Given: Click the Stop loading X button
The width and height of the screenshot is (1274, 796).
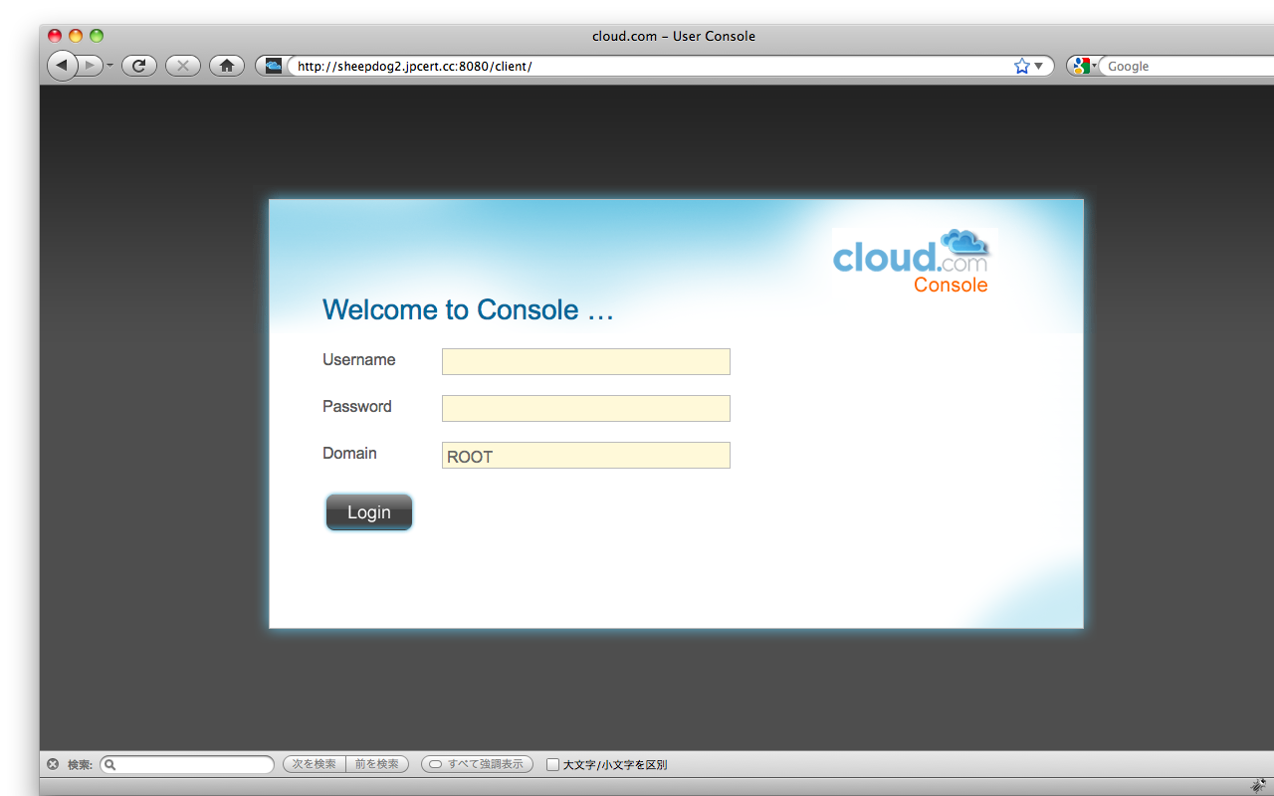Looking at the screenshot, I should click(183, 66).
